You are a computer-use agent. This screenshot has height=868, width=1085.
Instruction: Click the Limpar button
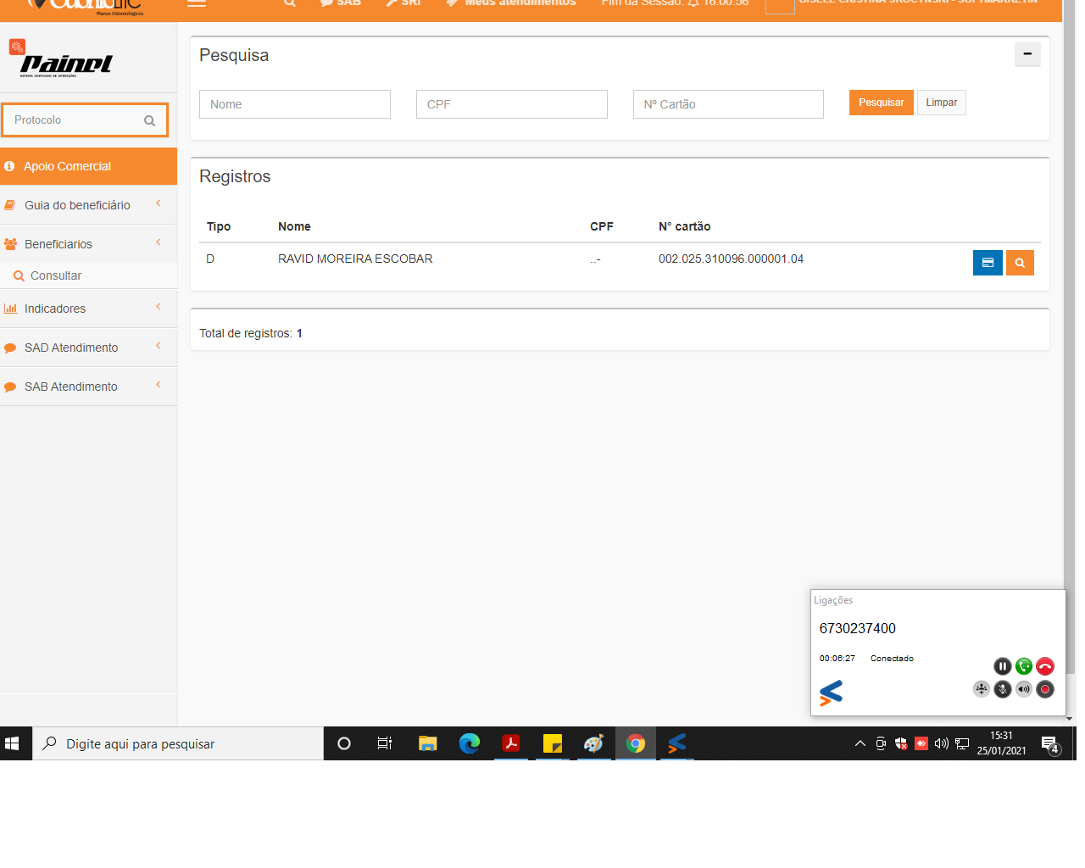(x=941, y=103)
